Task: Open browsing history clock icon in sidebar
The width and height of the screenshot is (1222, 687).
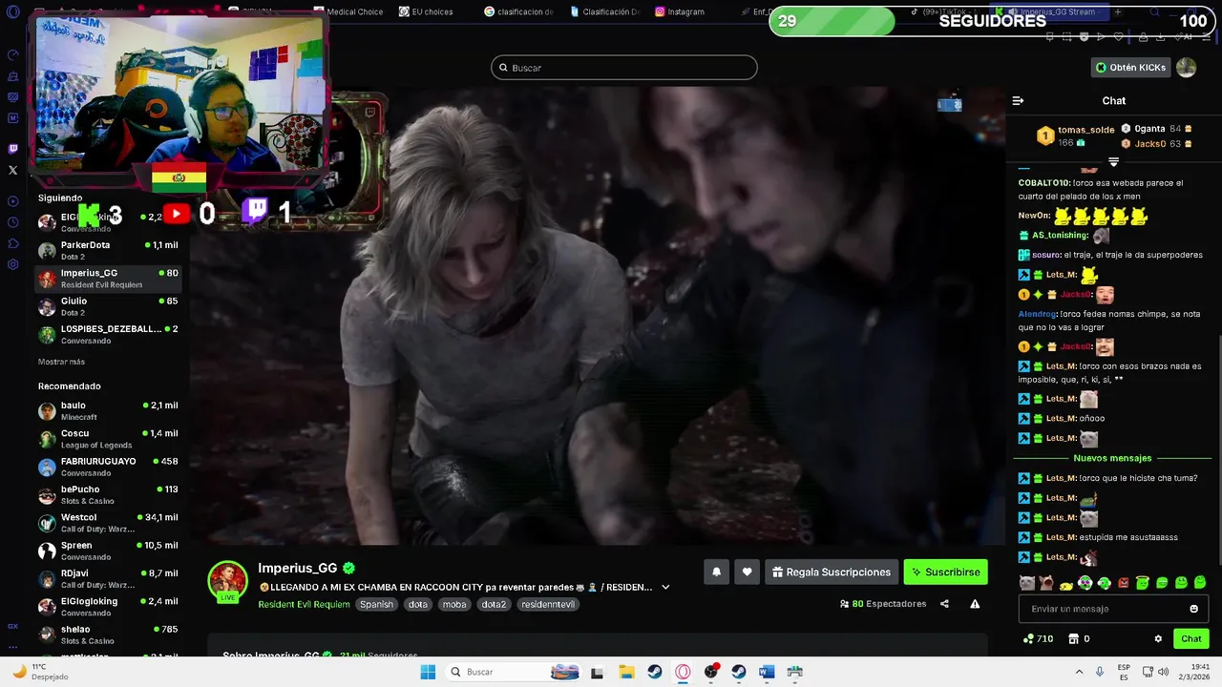Action: (12, 222)
